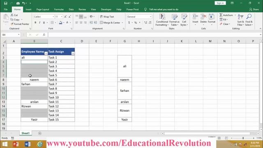Apply Font Color A button
This screenshot has width=263, height=148.
coord(67,23)
